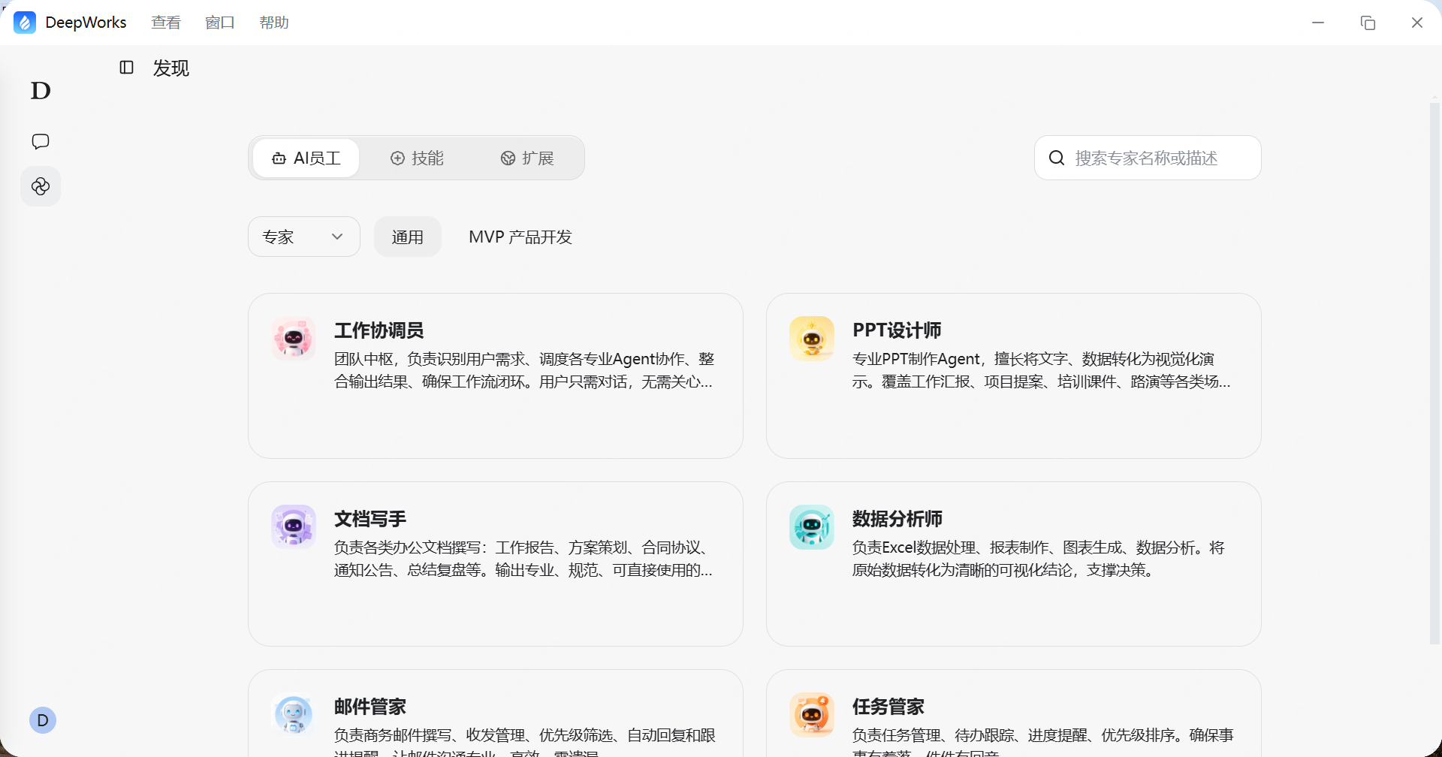1442x757 pixels.
Task: Click the search magnifier icon
Action: coord(1057,158)
